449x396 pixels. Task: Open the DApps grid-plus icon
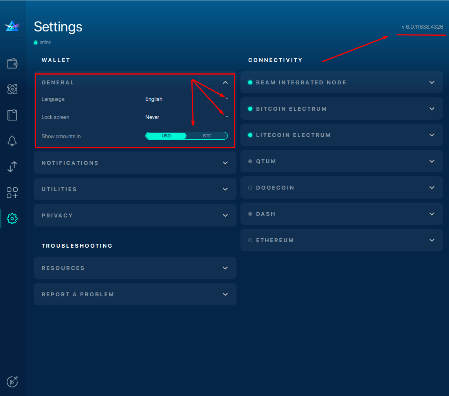(12, 193)
